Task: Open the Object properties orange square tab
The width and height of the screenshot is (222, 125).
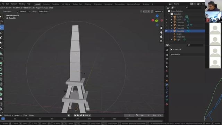Action: tap(167, 81)
